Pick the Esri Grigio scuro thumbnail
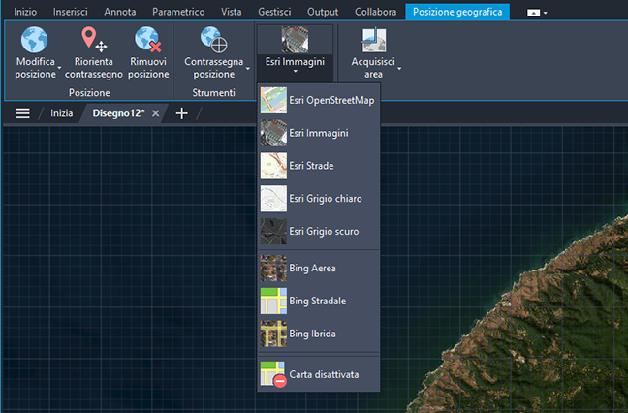 pos(273,231)
